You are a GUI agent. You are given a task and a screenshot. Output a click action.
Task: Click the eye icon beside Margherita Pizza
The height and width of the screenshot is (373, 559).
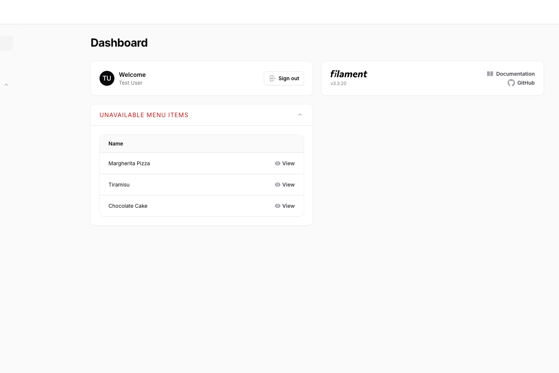[x=278, y=163]
